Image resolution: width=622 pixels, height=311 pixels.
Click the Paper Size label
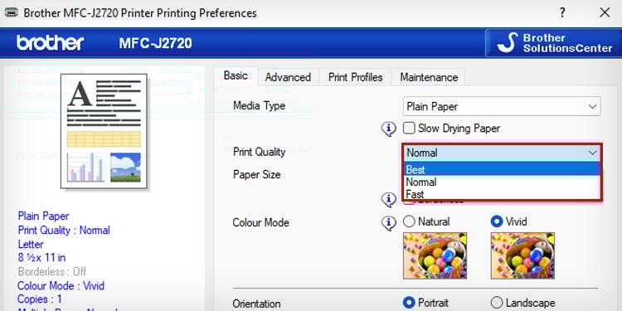click(x=256, y=174)
